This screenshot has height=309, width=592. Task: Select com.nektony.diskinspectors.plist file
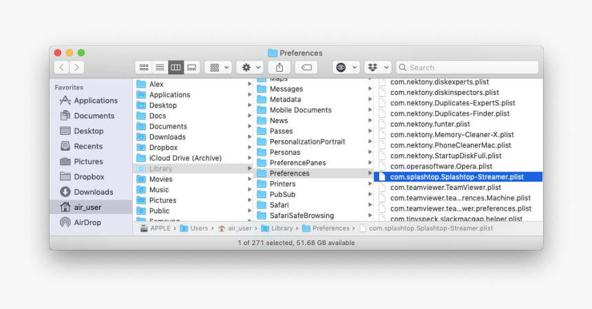click(x=458, y=92)
